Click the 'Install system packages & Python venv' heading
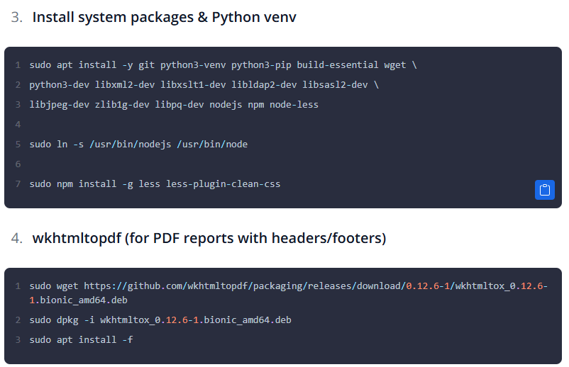The height and width of the screenshot is (367, 569). pos(164,17)
